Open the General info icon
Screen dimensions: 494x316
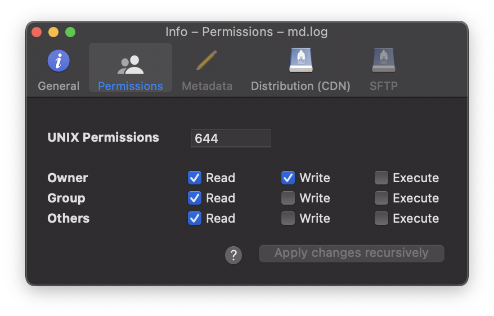(59, 61)
